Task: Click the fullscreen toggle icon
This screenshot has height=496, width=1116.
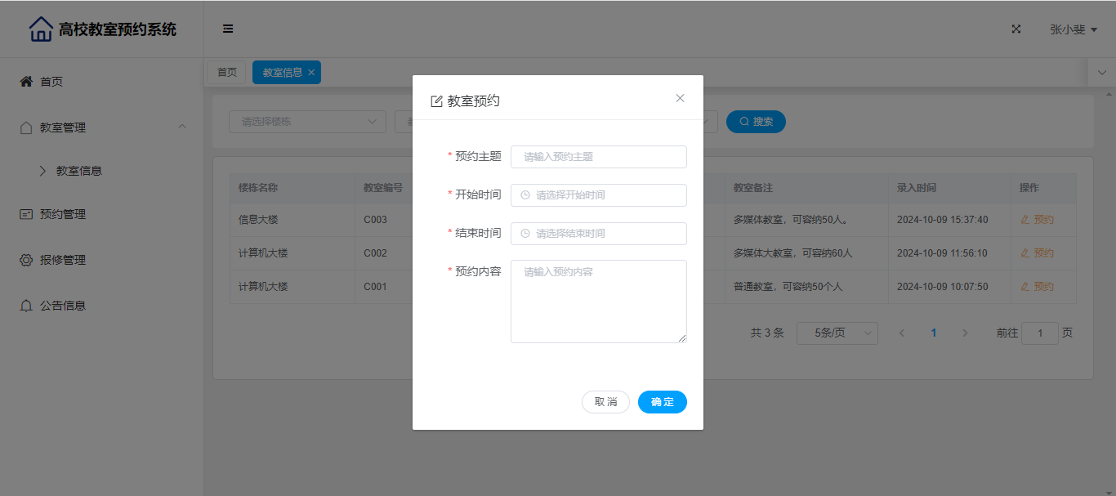Action: click(1016, 29)
